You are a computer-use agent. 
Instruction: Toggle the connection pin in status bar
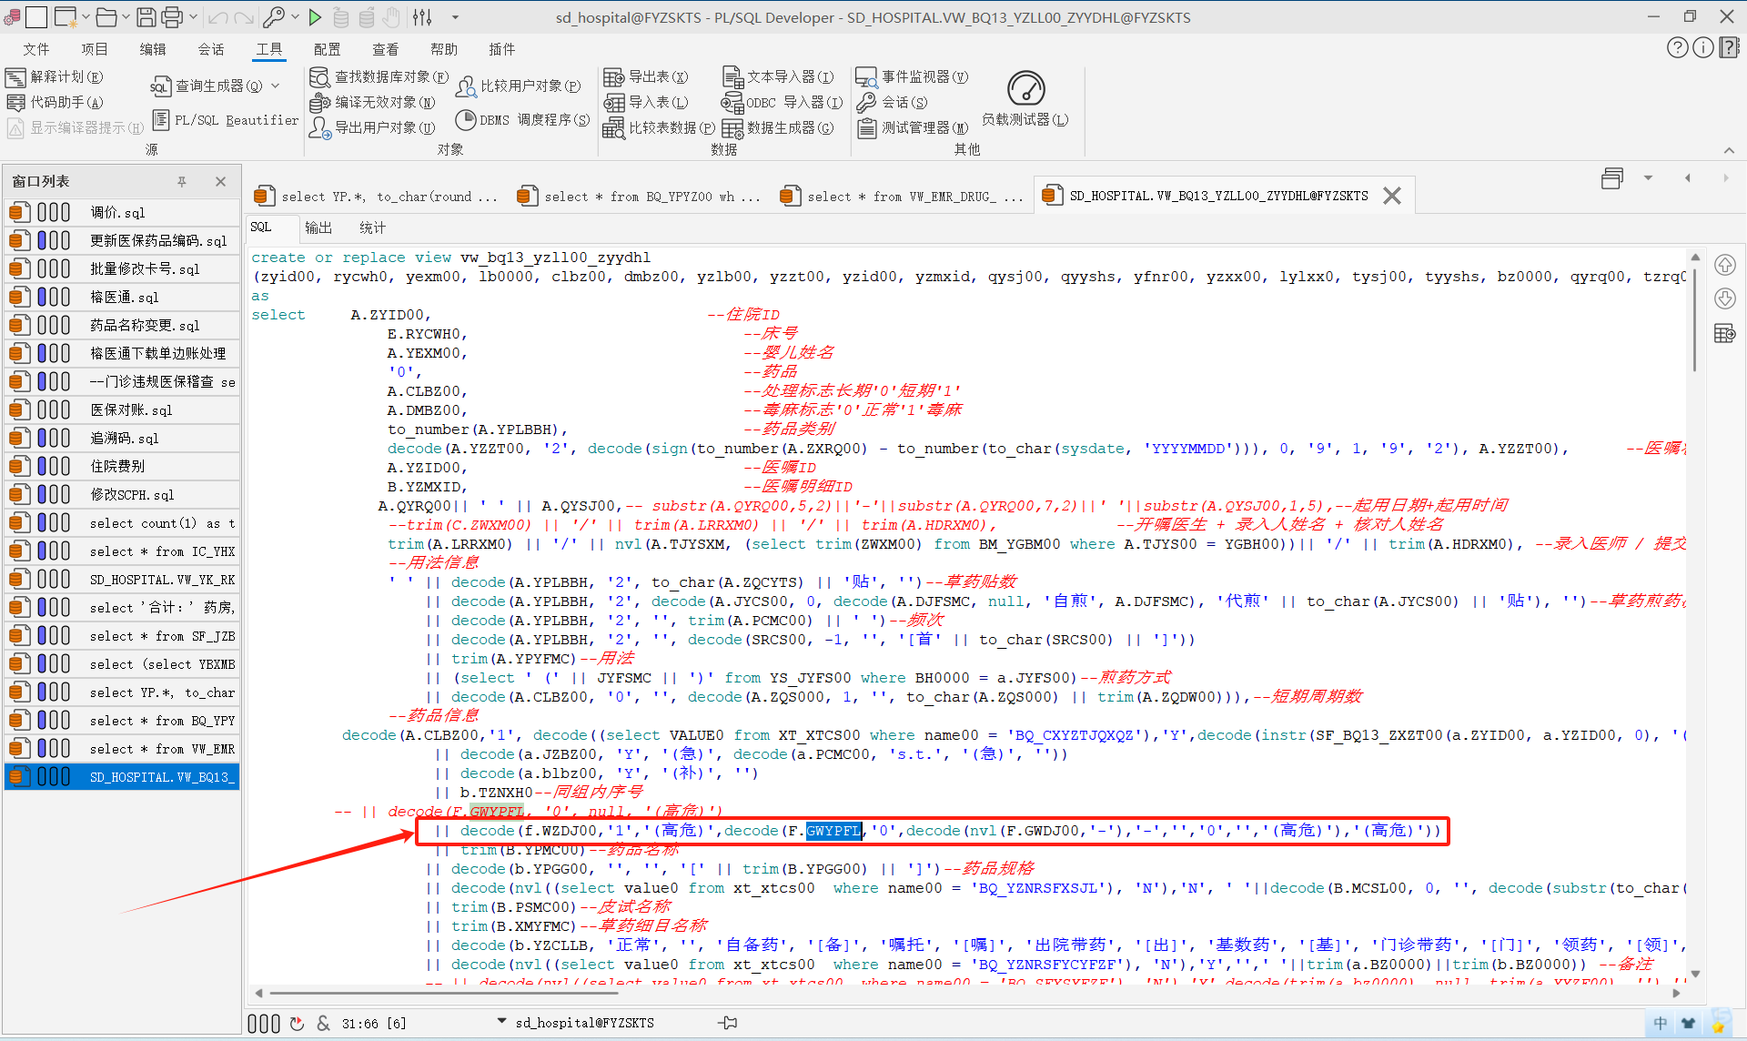(727, 1023)
